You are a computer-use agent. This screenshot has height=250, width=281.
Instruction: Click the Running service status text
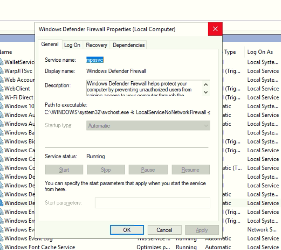96,157
